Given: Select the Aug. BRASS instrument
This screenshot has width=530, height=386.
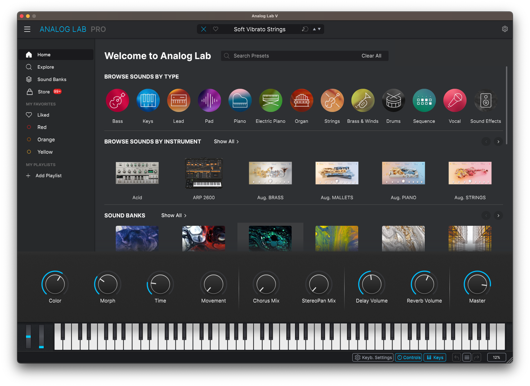Looking at the screenshot, I should [270, 173].
